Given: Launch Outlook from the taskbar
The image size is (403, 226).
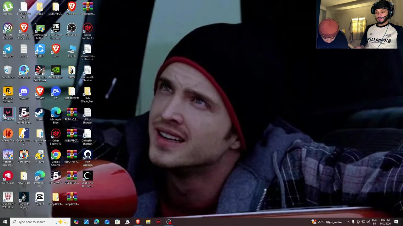Looking at the screenshot, I should click(107, 222).
